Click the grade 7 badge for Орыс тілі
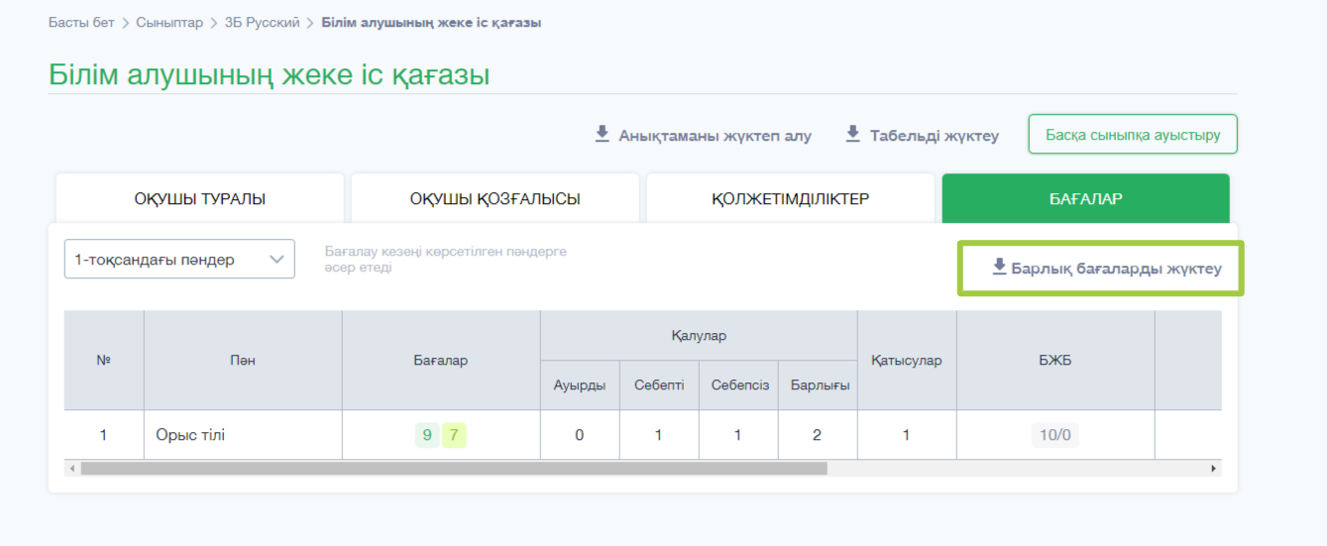Screen dimensions: 1327x546 (x=454, y=435)
